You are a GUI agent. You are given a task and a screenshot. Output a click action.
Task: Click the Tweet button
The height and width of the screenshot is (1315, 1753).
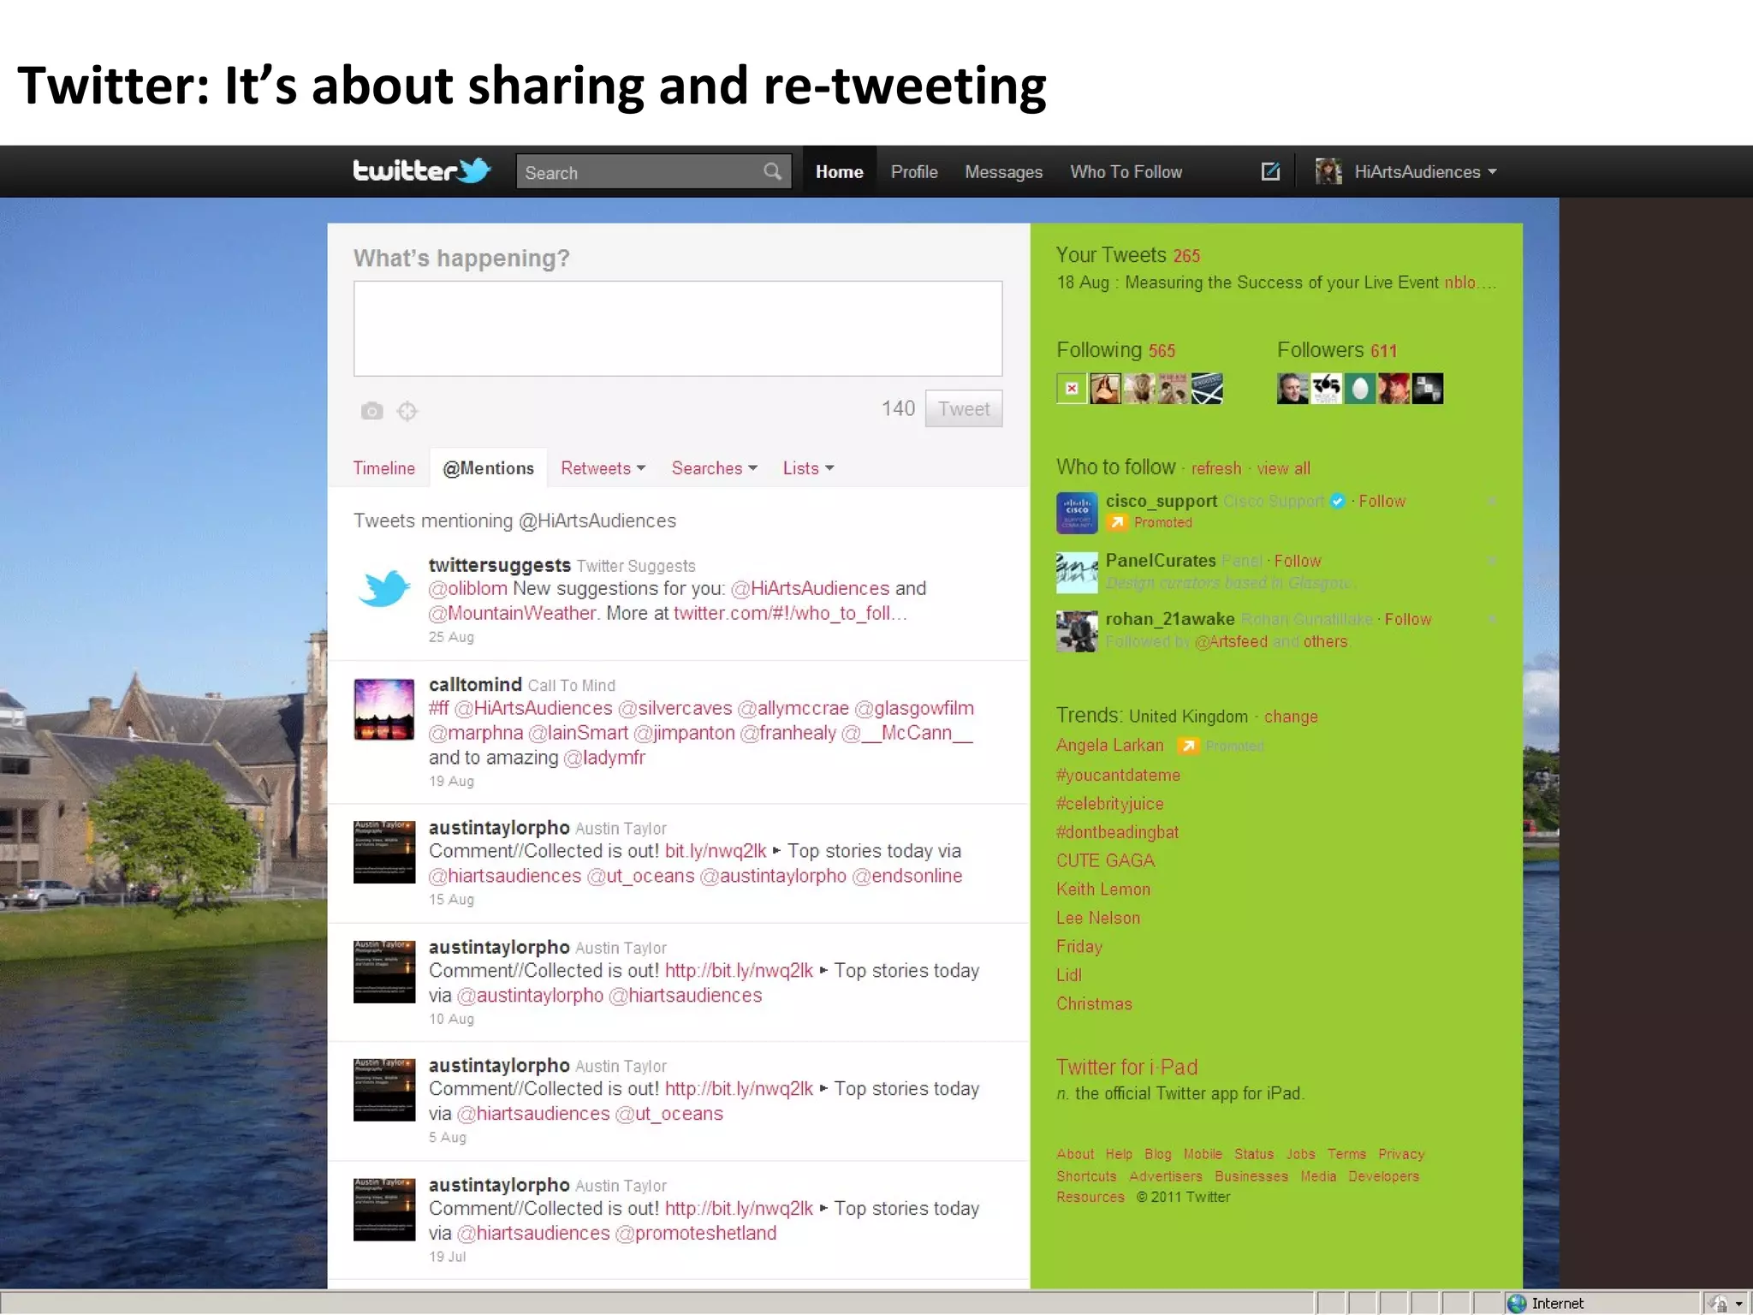click(963, 409)
